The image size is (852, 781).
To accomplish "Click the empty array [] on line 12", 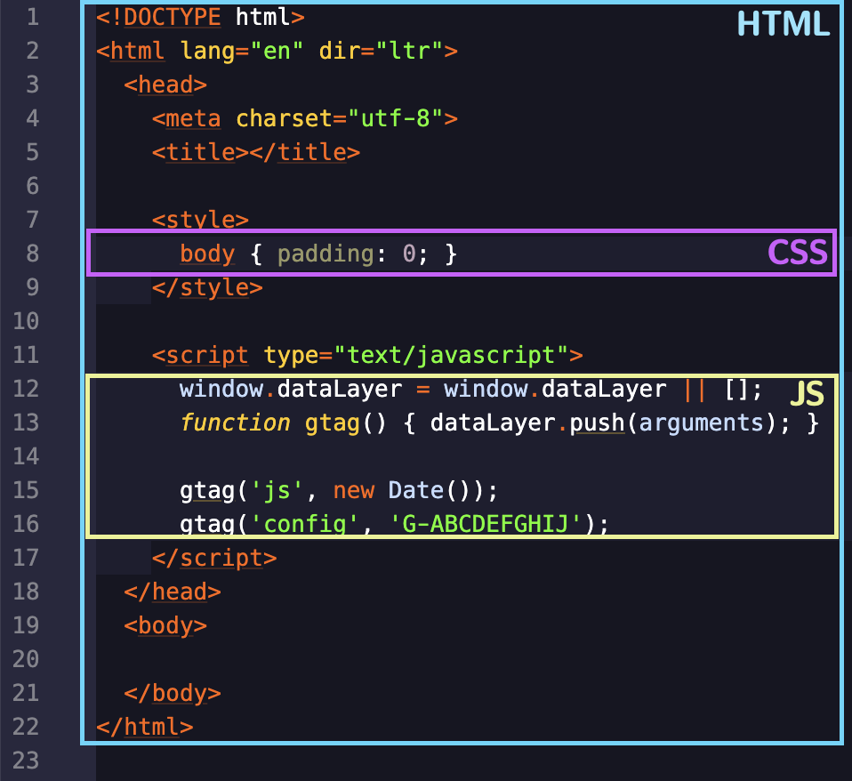I will tap(737, 389).
